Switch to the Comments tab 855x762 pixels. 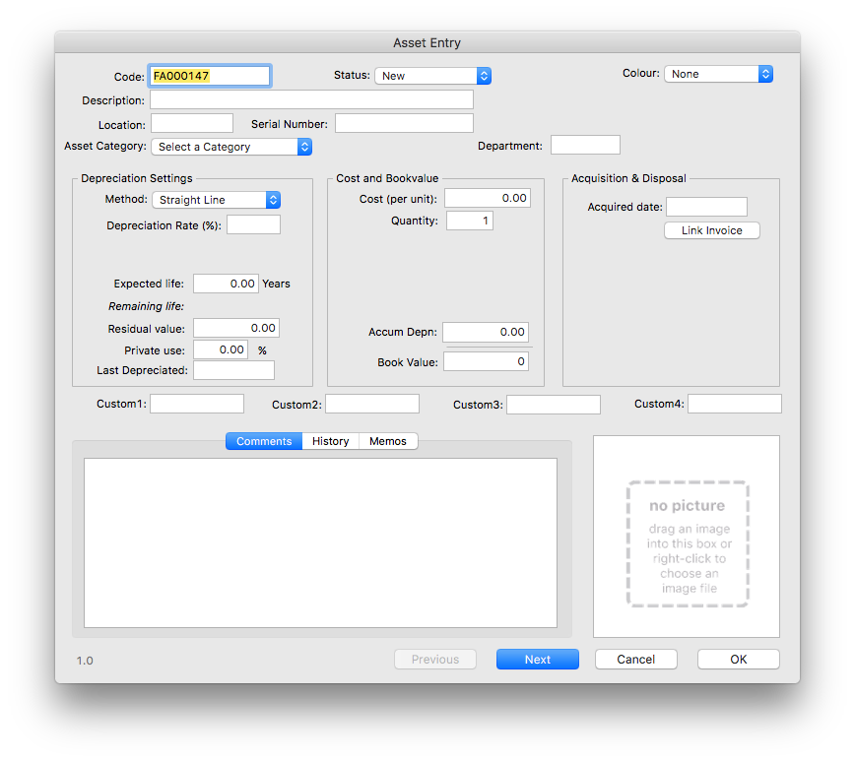[x=264, y=441]
